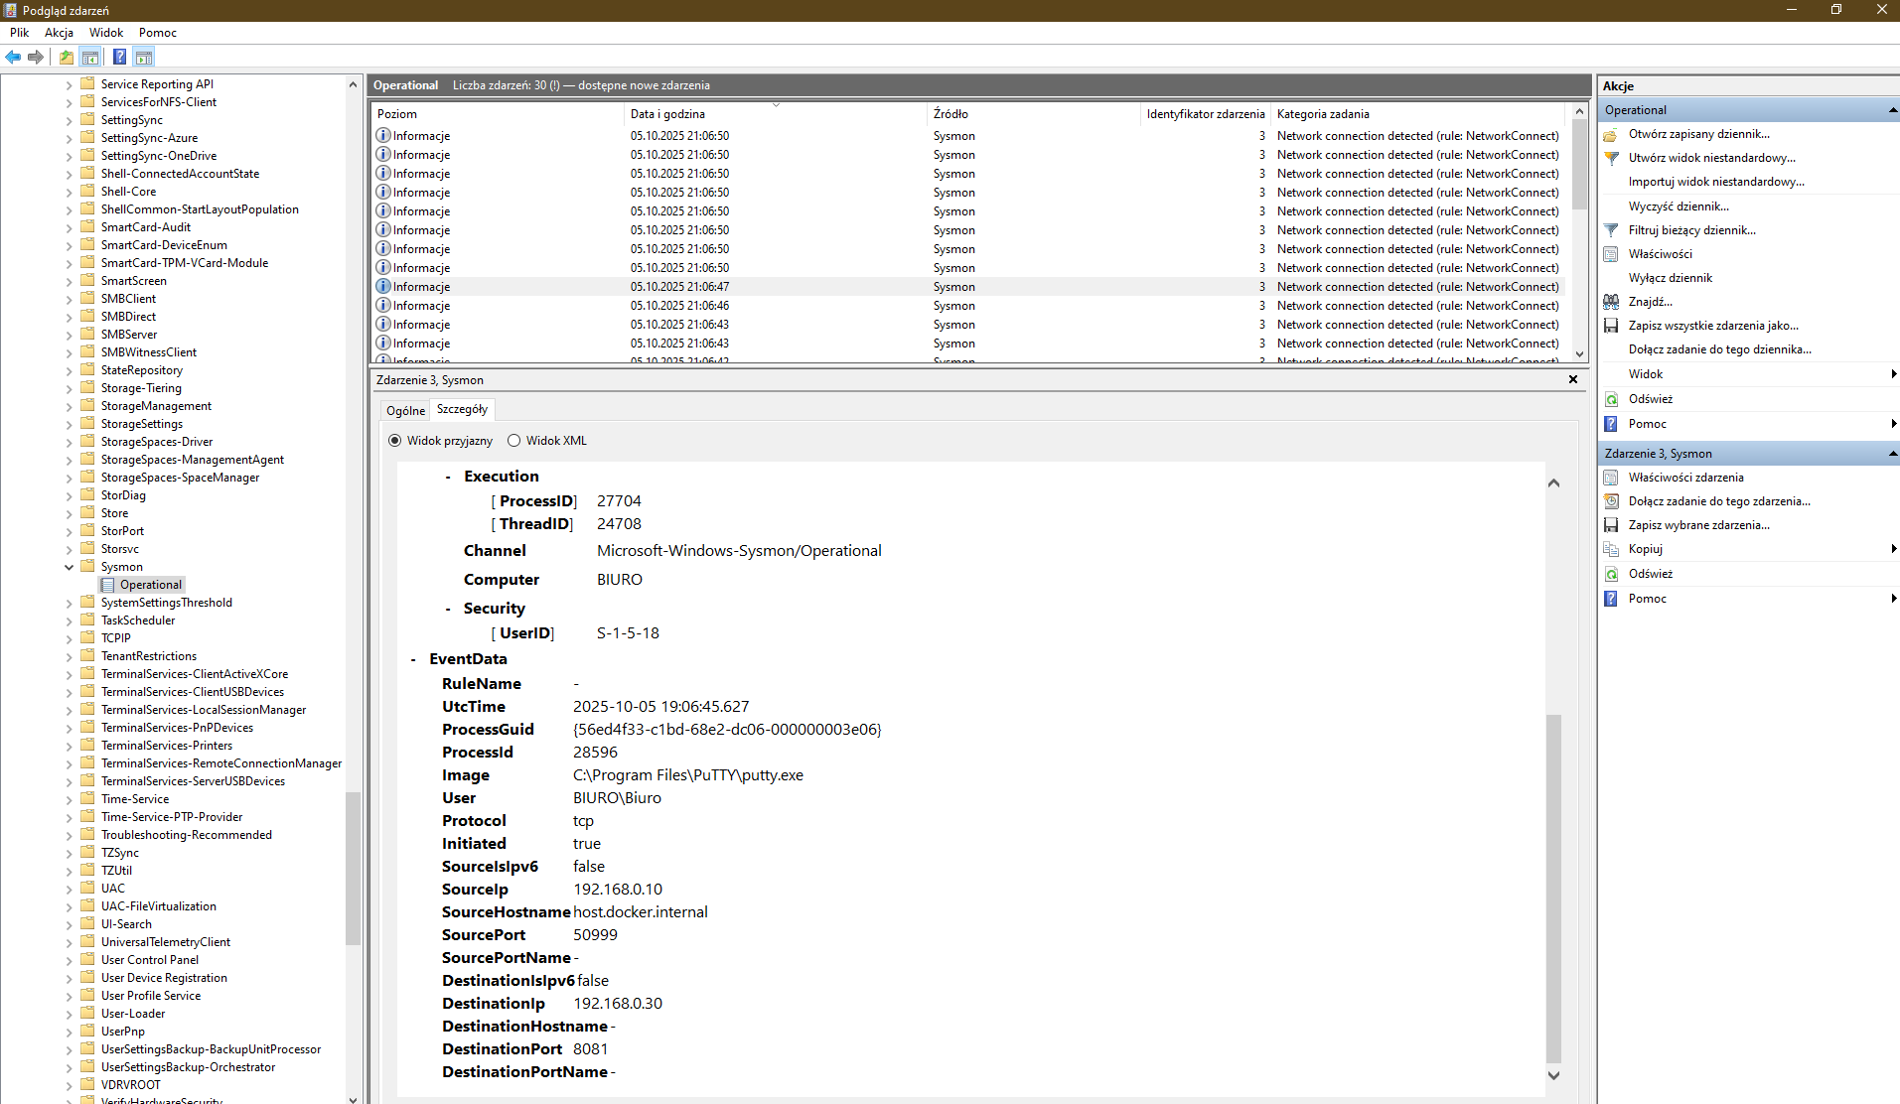This screenshot has width=1900, height=1104.
Task: Switch to the Ogólne tab
Action: (405, 410)
